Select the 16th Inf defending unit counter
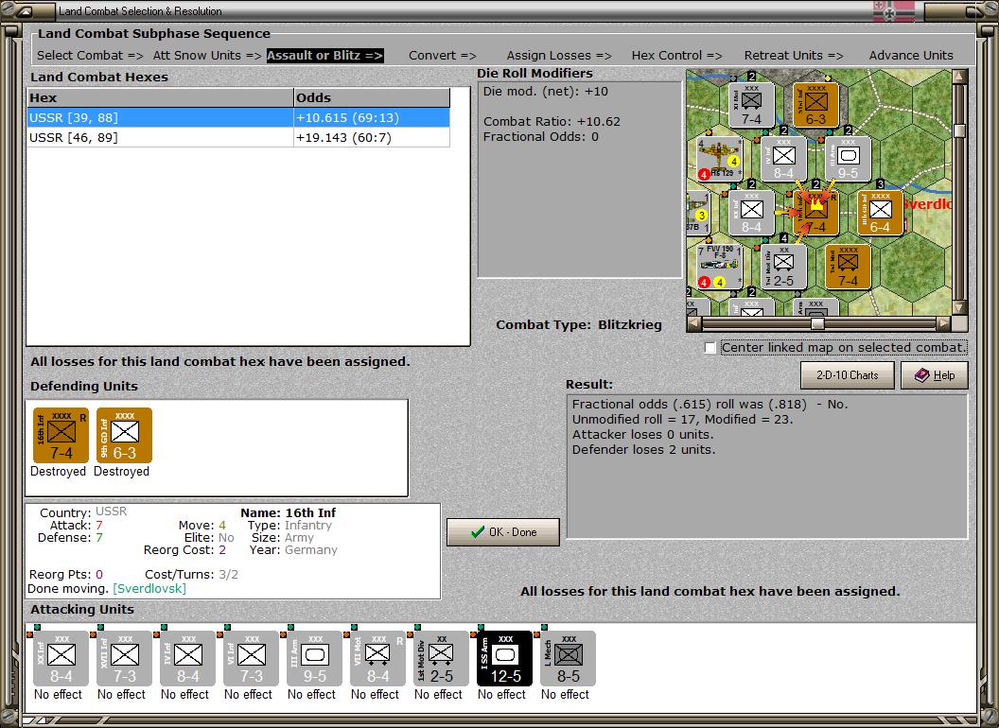Viewport: 999px width, 728px height. 61,436
